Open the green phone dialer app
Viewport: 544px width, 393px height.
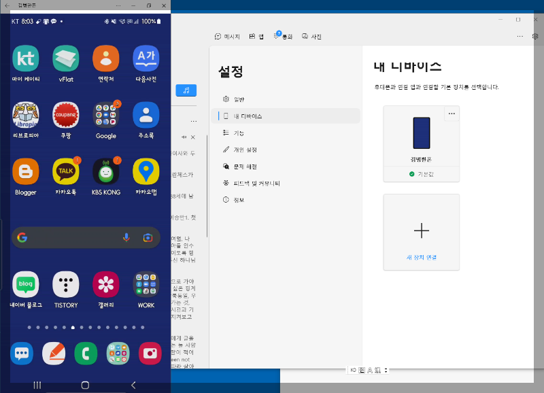tap(86, 354)
